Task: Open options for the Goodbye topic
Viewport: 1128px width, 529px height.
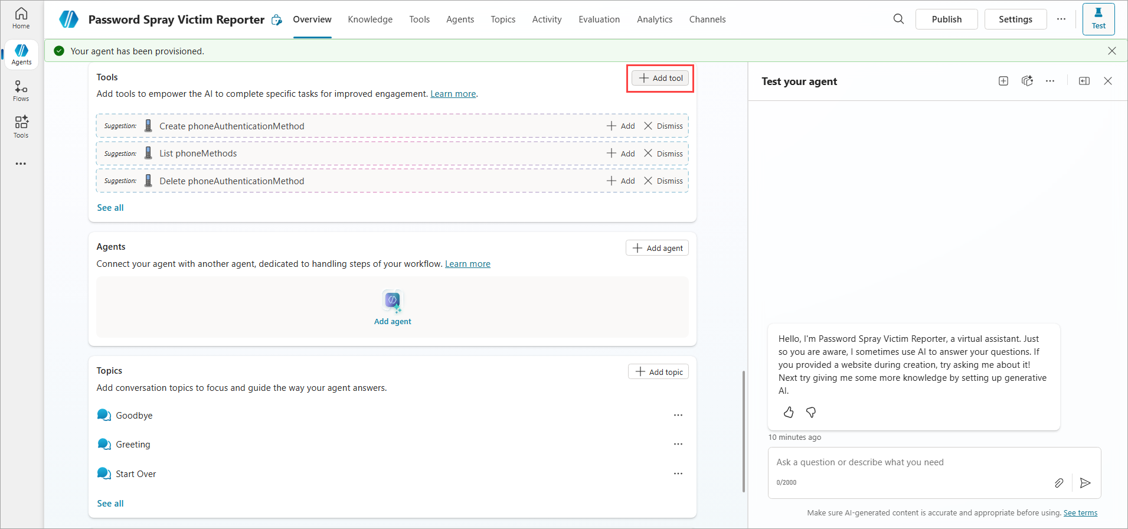Action: tap(678, 415)
